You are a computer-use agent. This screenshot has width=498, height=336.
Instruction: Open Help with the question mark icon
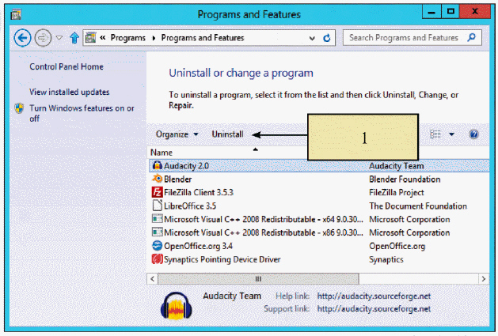click(473, 134)
